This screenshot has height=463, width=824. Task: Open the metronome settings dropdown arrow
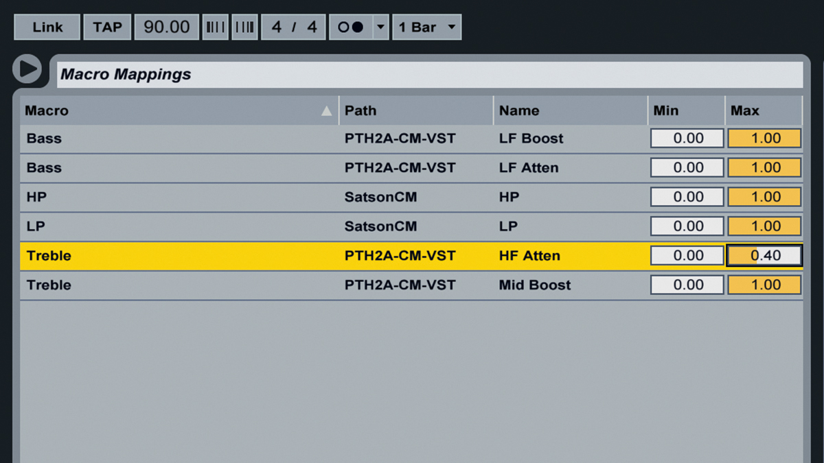pyautogui.click(x=381, y=27)
